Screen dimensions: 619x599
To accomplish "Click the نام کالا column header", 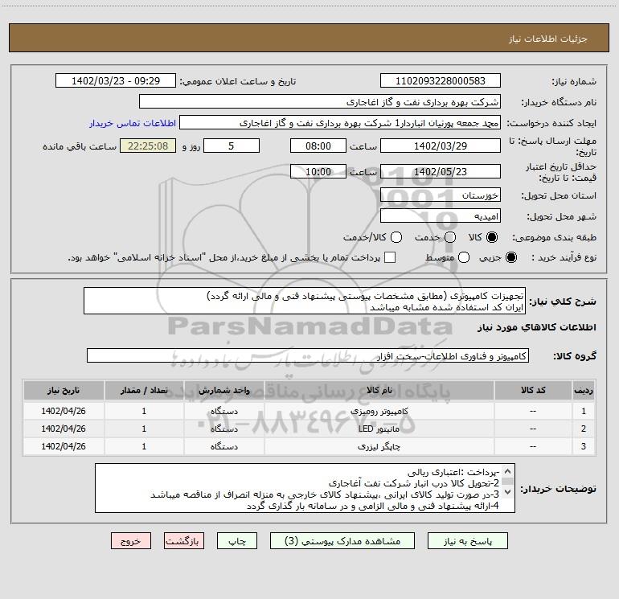I will 379,390.
